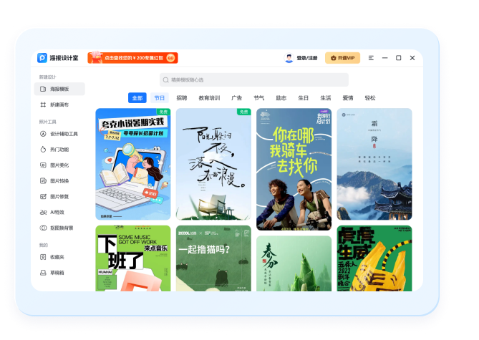This screenshot has width=479, height=340.
Task: Open the 图片修复 tool
Action: pos(59,197)
